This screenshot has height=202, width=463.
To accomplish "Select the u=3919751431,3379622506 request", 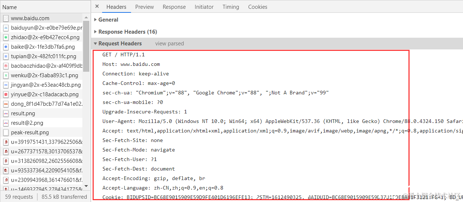I will (x=42, y=142).
